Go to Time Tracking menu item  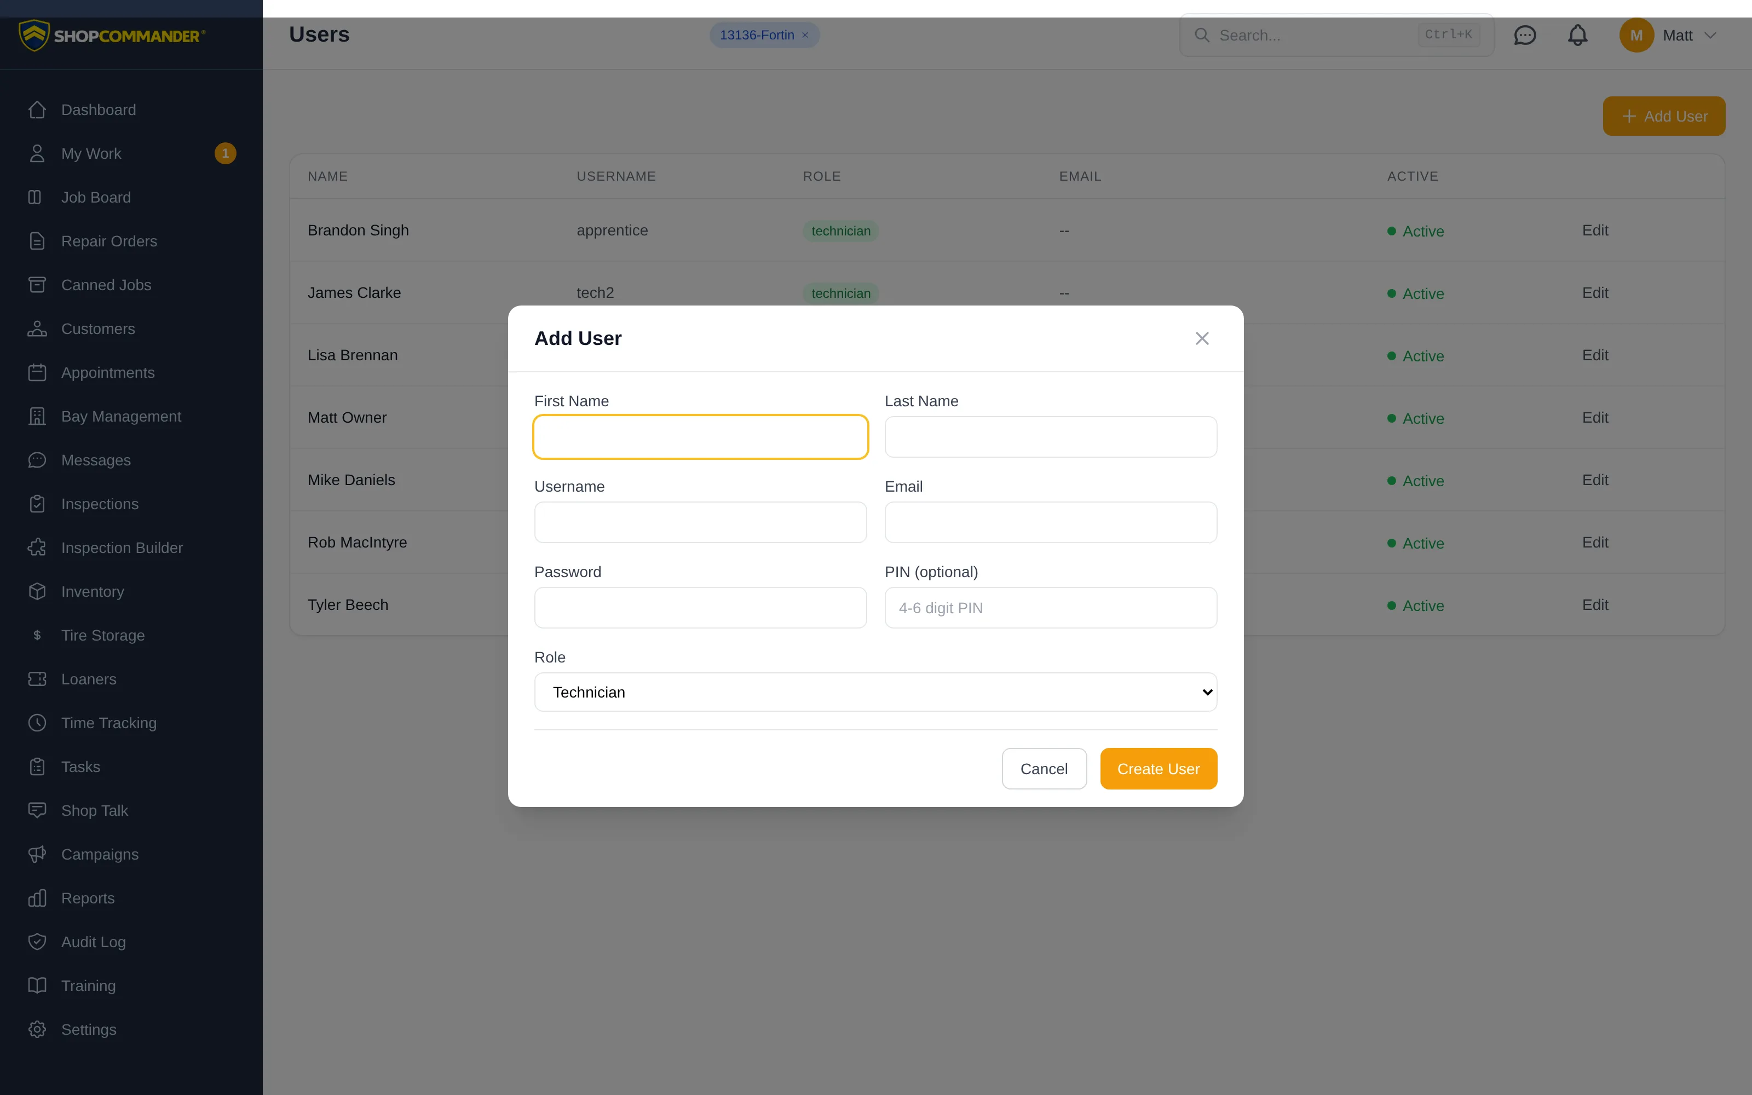(x=131, y=723)
